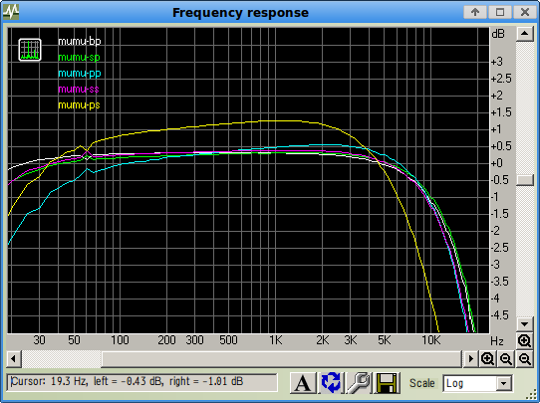Screen dimensions: 540x403
Task: Open the Scale dropdown set to Log
Action: coord(477,383)
